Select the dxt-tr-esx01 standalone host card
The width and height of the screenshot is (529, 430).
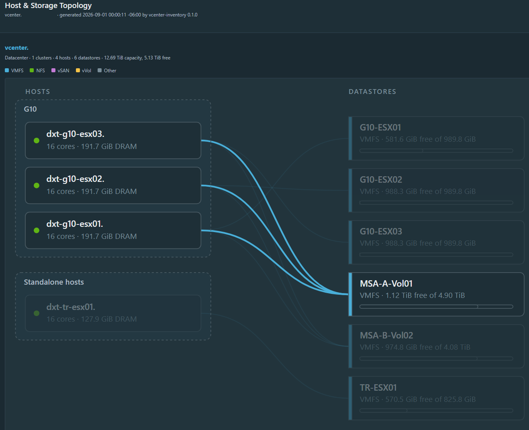pyautogui.click(x=113, y=313)
